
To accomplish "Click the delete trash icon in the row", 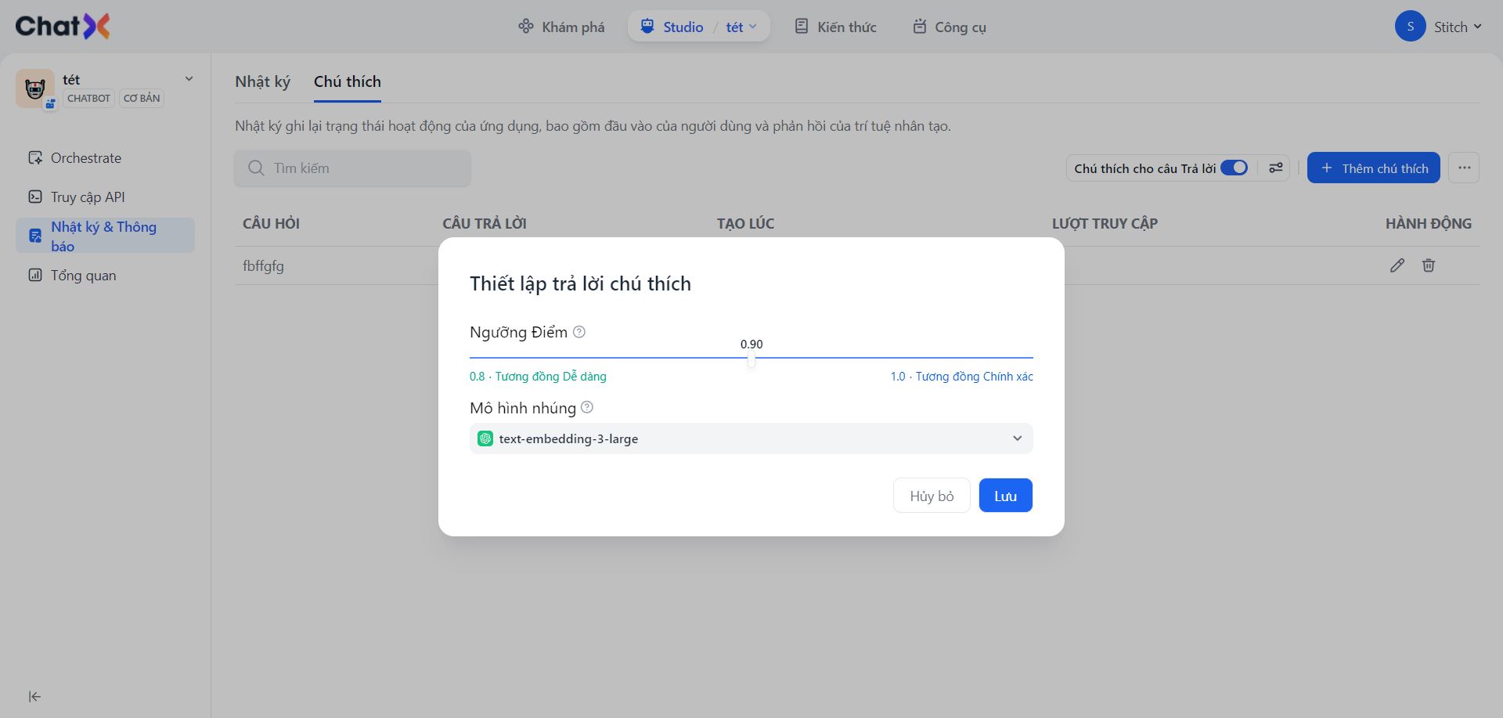I will 1429,265.
